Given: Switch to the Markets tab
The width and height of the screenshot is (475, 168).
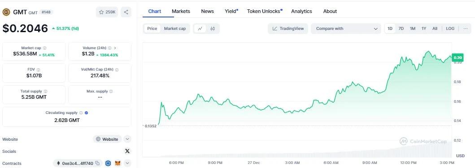Looking at the screenshot, I should pyautogui.click(x=181, y=11).
